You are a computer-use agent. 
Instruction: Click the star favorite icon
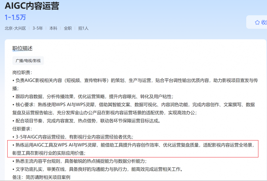coord(257,22)
